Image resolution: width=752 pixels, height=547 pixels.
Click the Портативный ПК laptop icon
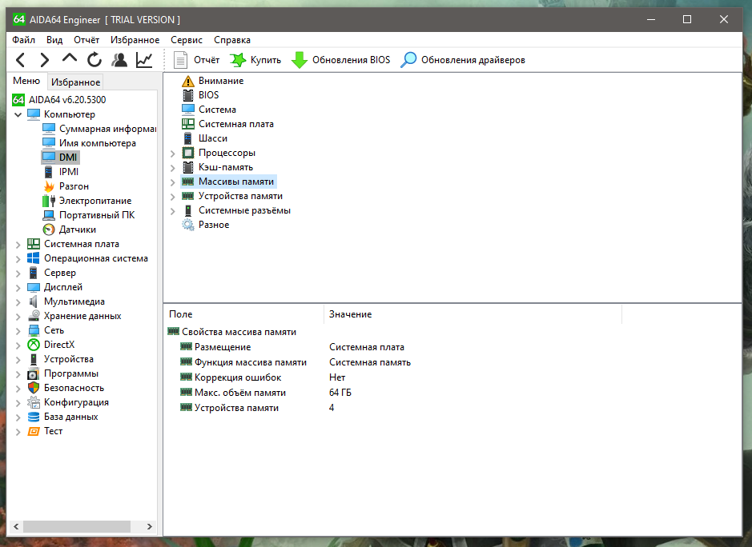click(x=48, y=215)
